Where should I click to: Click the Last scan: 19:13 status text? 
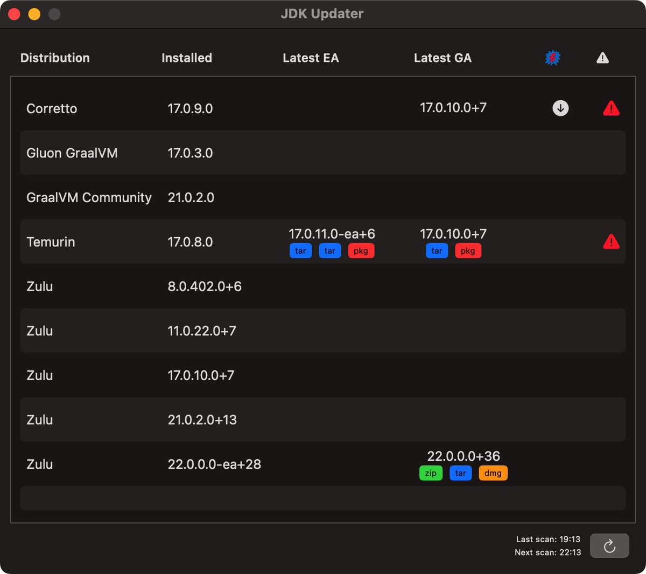(x=548, y=539)
